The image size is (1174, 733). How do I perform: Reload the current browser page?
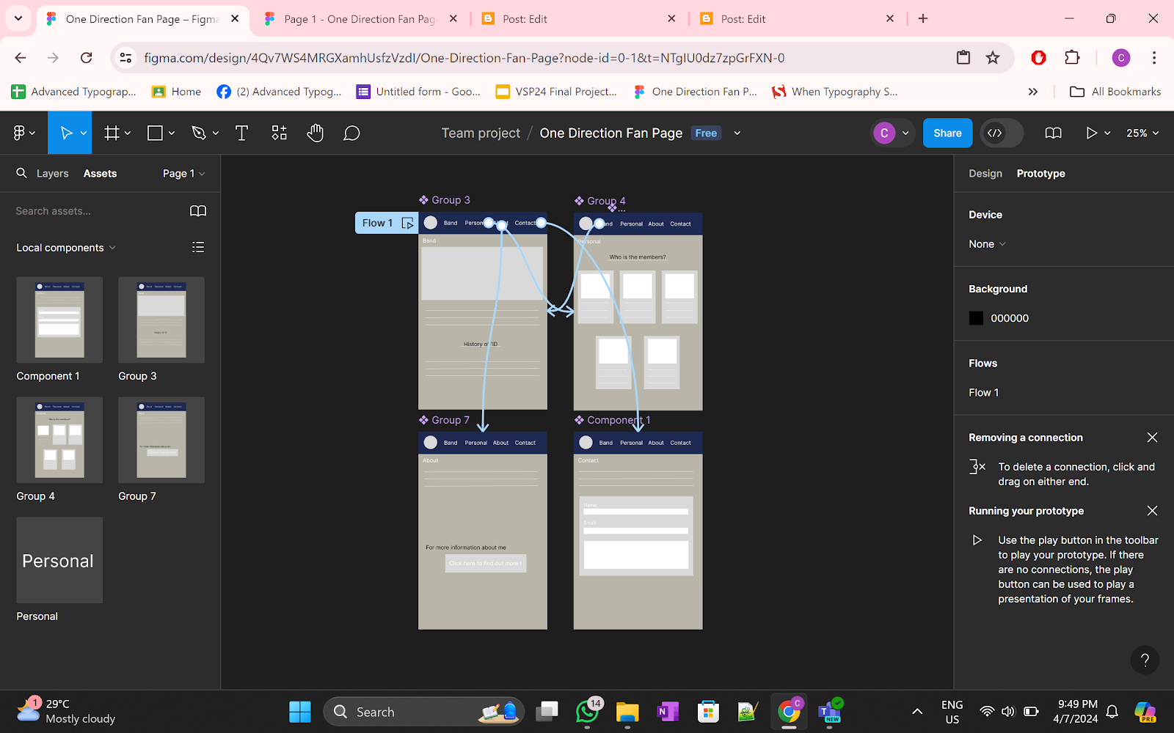87,58
